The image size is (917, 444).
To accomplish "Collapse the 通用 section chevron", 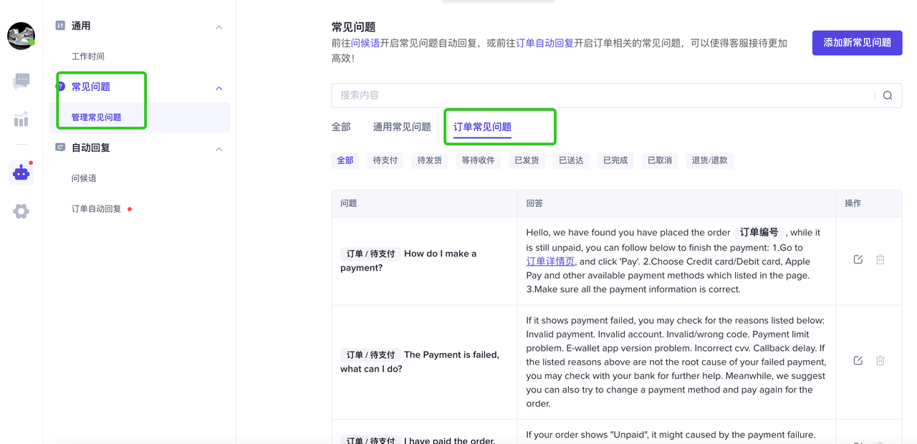I will [219, 27].
